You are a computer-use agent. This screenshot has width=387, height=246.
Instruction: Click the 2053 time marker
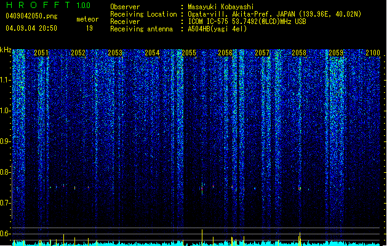[115, 53]
